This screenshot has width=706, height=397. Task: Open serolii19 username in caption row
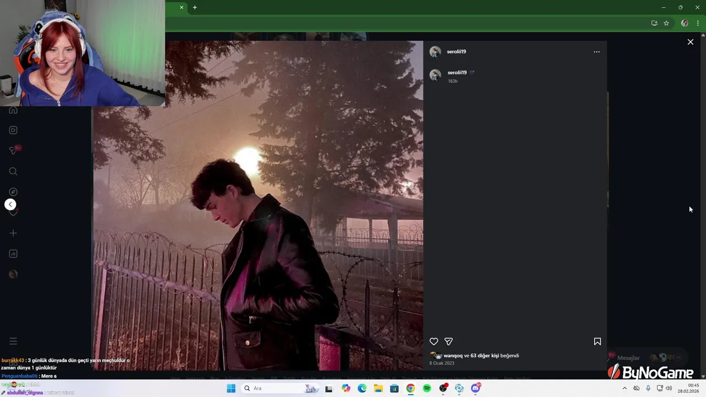pyautogui.click(x=457, y=73)
